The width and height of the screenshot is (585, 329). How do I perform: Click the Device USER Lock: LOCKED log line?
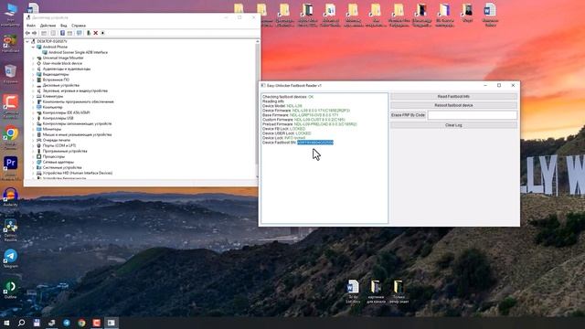point(286,133)
